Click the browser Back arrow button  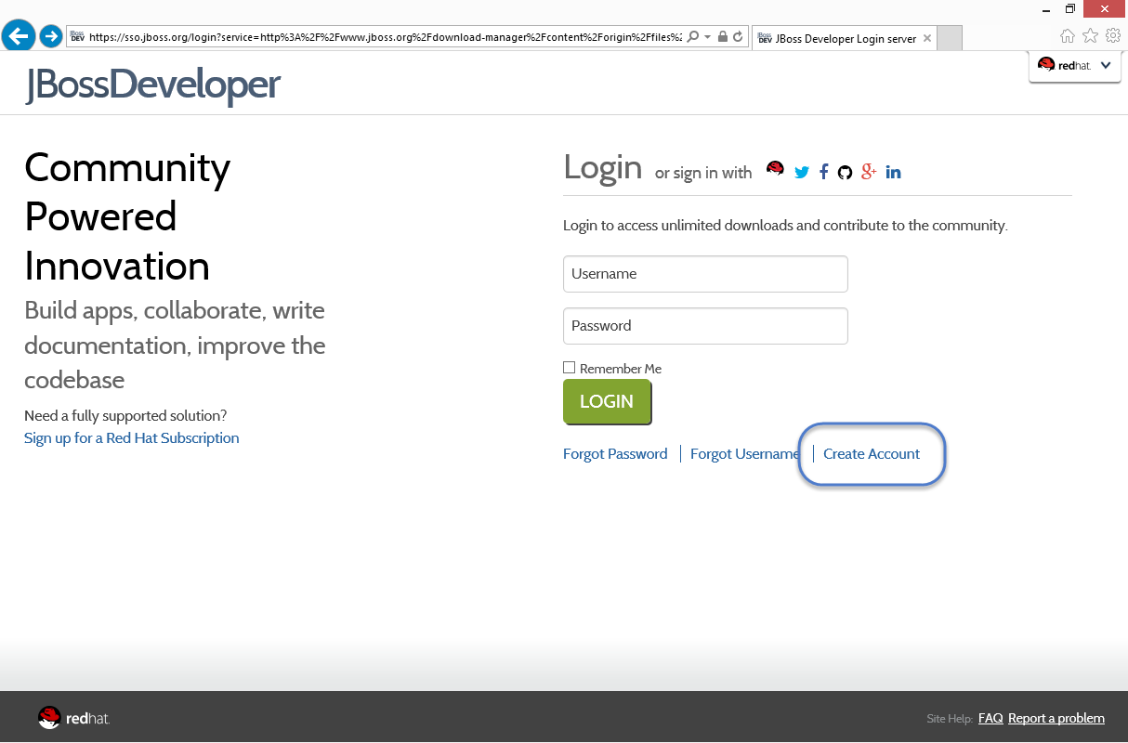(19, 37)
